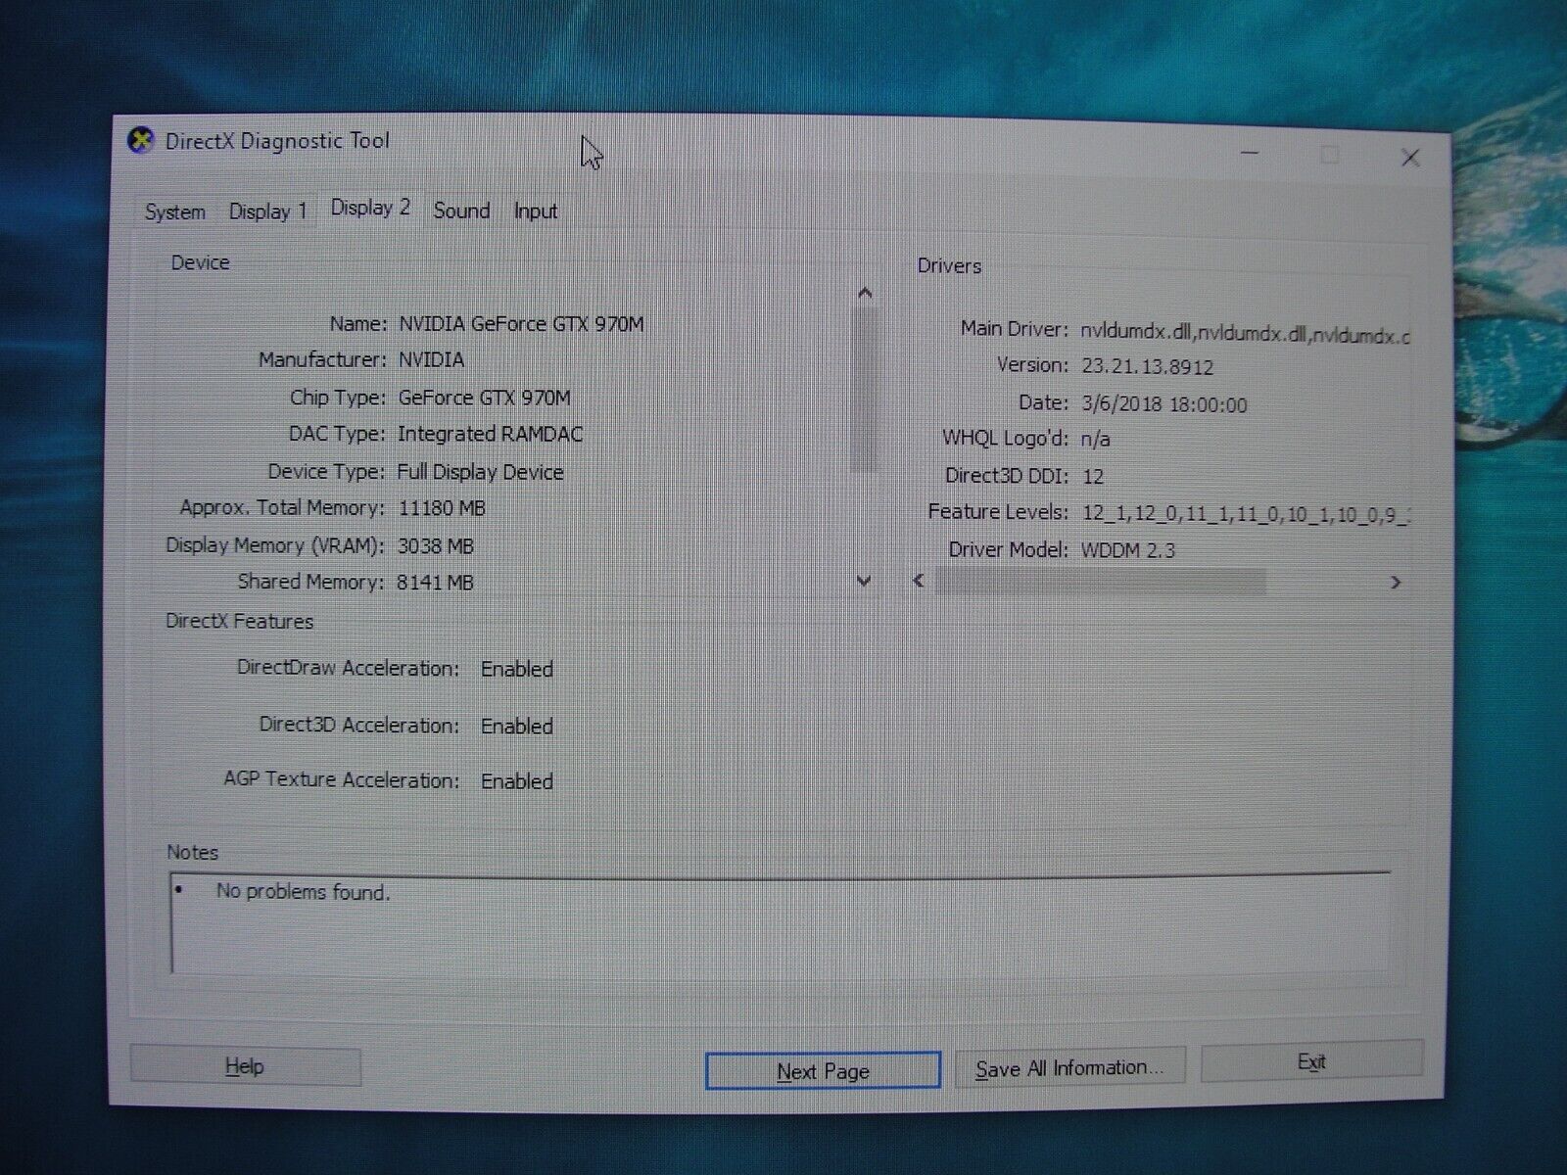Click the Next Page button
Screen dimensions: 1567x1175
coord(823,1071)
